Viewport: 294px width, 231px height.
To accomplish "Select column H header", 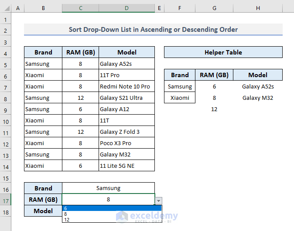I will point(258,8).
